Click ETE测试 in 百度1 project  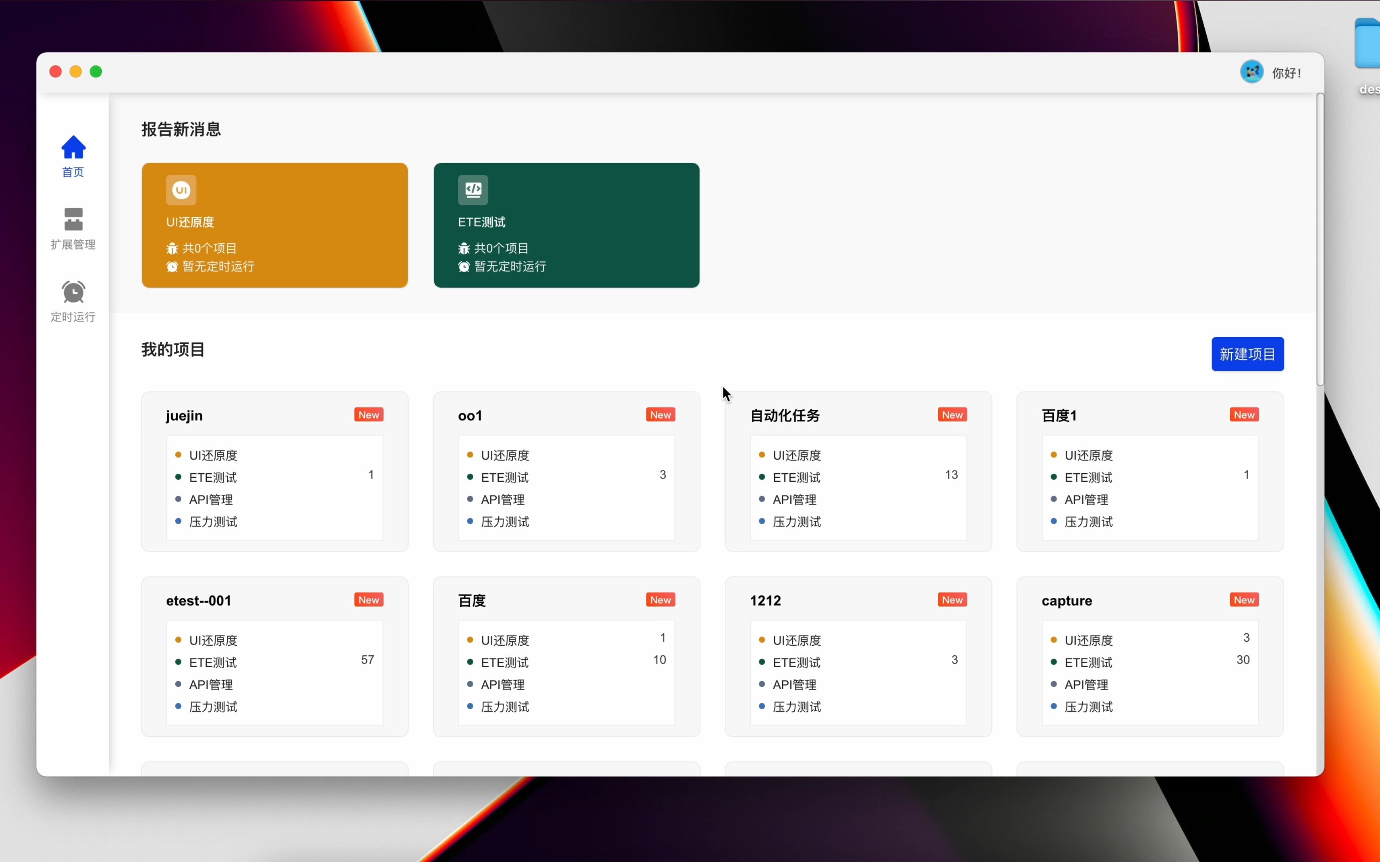tap(1089, 478)
